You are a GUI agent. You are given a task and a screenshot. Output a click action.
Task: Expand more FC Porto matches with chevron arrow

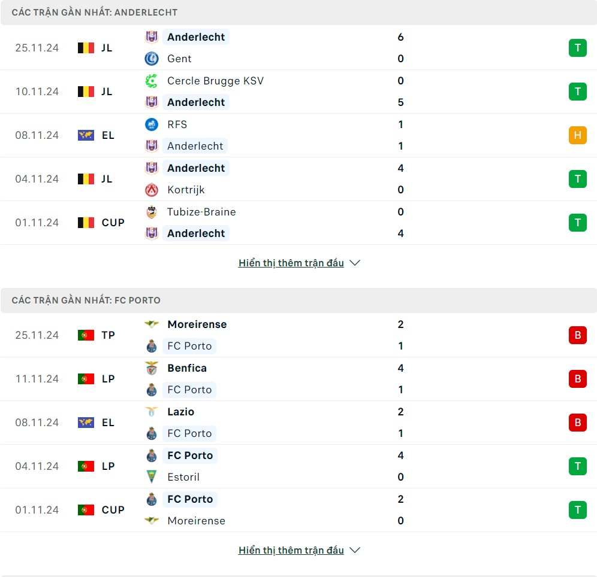(x=355, y=550)
